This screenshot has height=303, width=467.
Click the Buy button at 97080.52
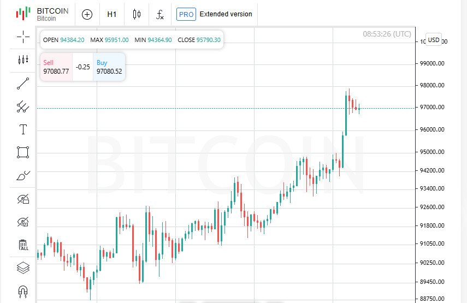(109, 67)
